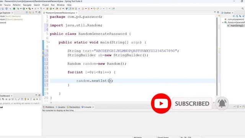Click the code line 'Random random=new Random();'
Viewport: 245px width, 138px height.
(97, 64)
